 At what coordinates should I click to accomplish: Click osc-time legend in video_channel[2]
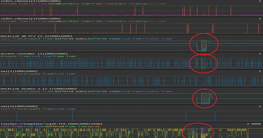(157, 21)
